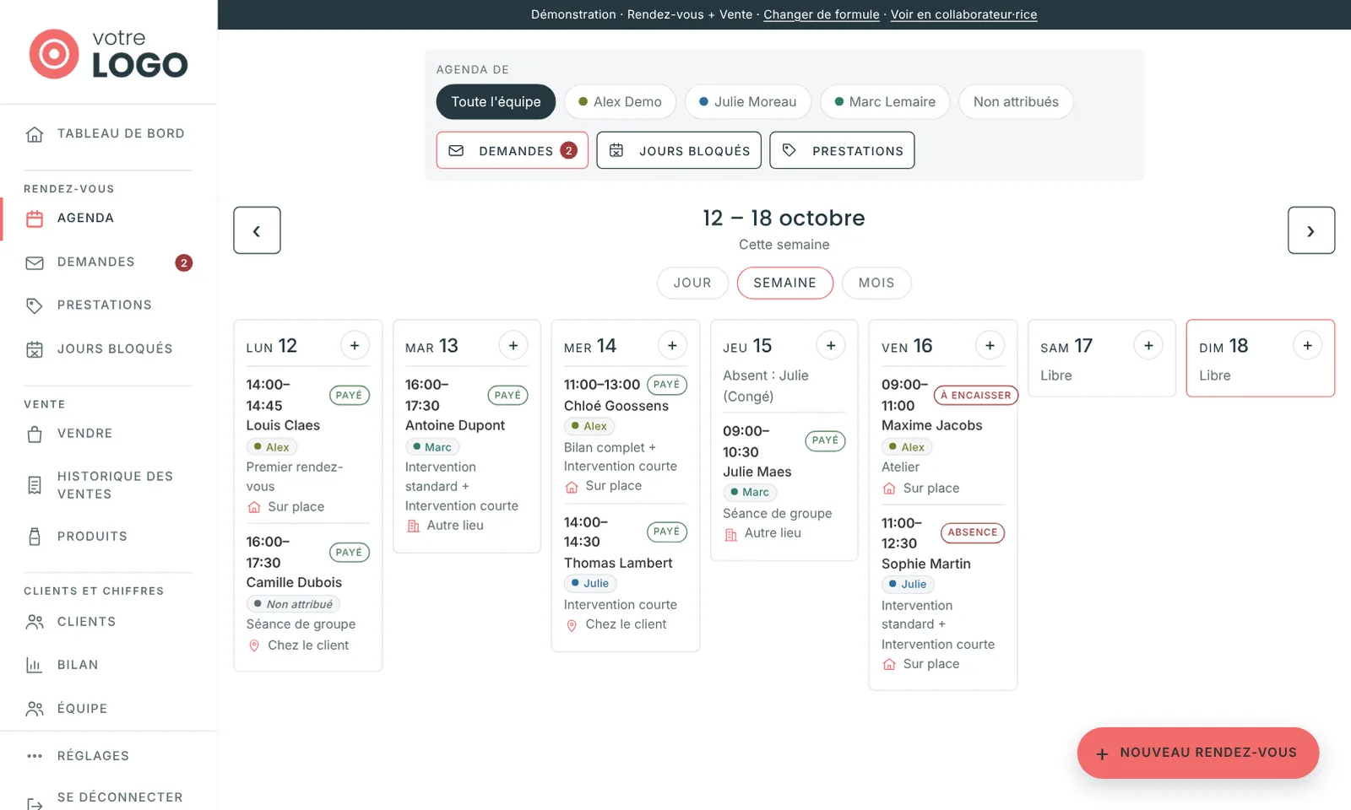Click Demandes button with badge in toolbar
The height and width of the screenshot is (810, 1351).
pyautogui.click(x=513, y=150)
